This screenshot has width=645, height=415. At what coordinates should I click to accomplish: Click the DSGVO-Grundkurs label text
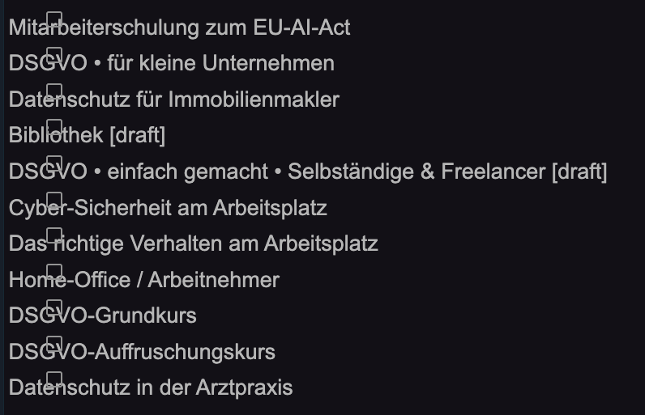point(102,315)
